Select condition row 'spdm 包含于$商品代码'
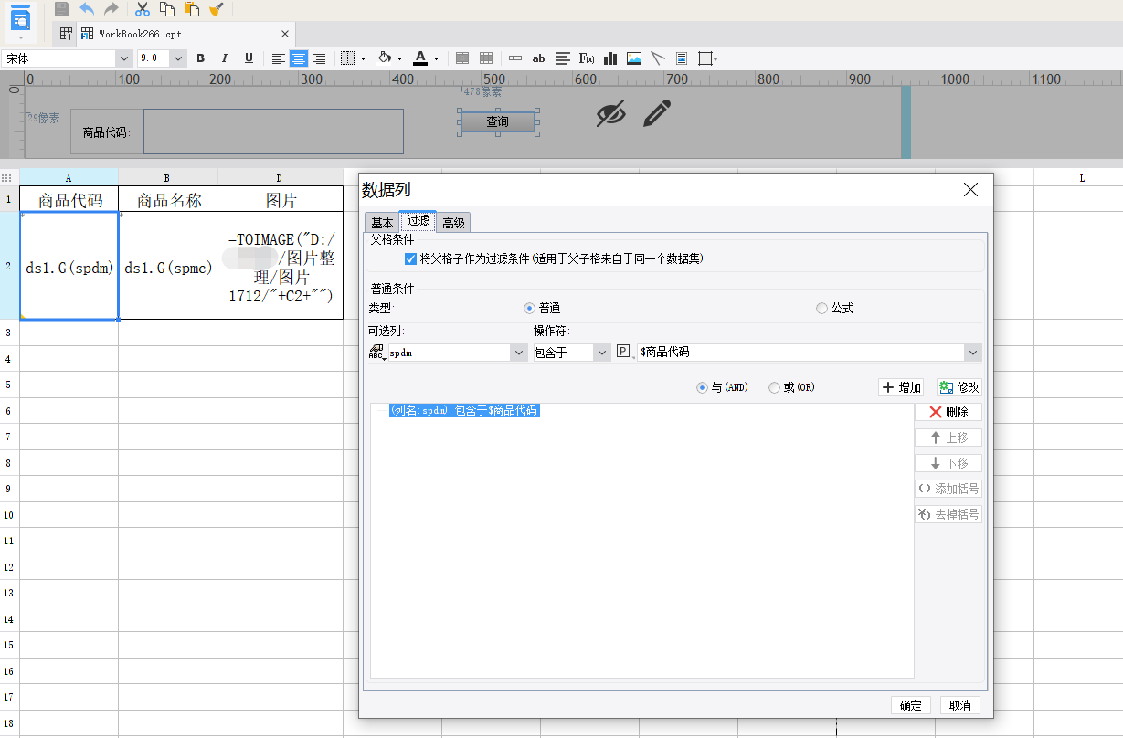The image size is (1123, 738). pos(463,411)
